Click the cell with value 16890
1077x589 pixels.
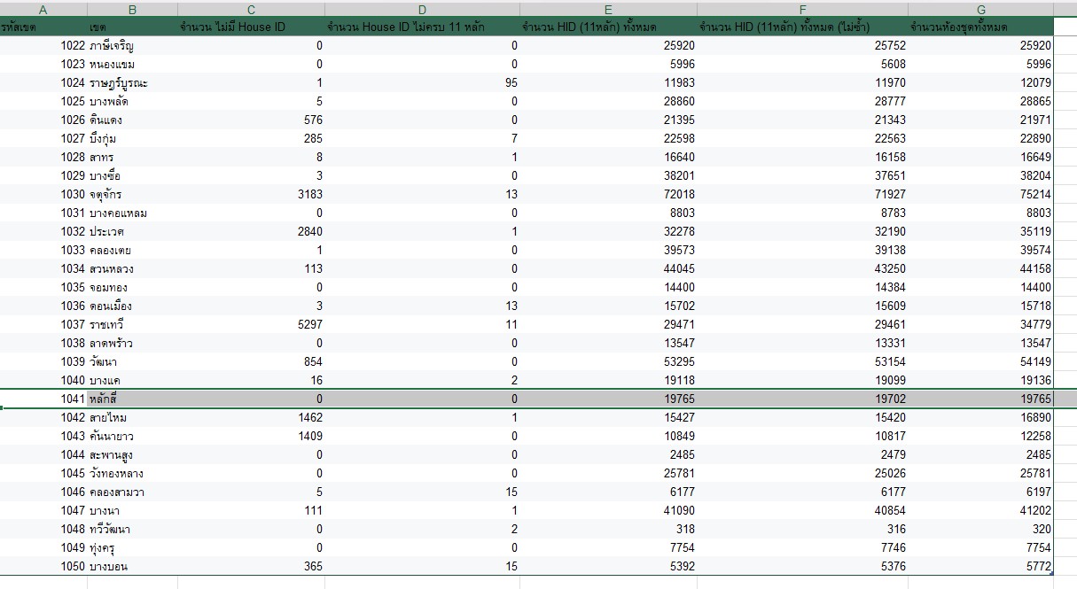(x=980, y=417)
